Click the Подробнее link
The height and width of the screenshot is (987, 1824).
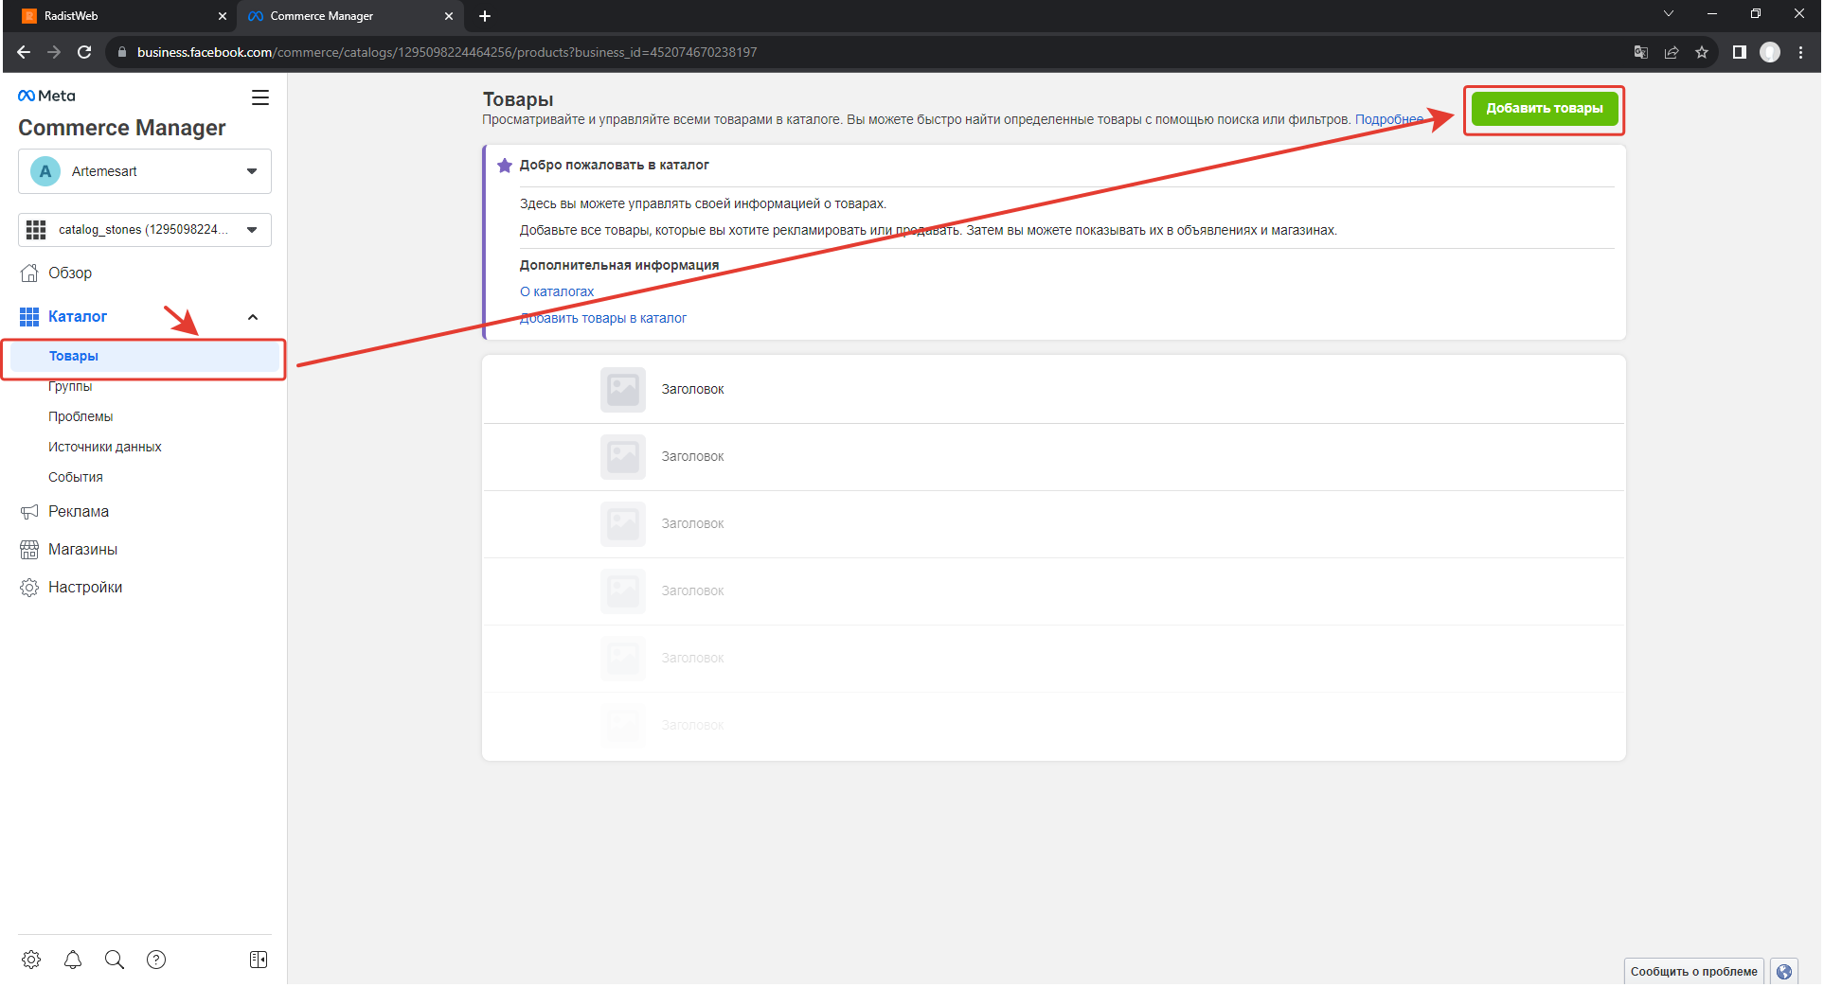[x=1389, y=120]
